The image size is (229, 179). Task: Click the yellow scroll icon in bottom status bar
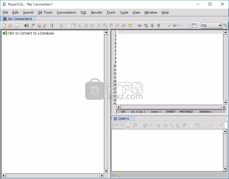[x=119, y=175]
